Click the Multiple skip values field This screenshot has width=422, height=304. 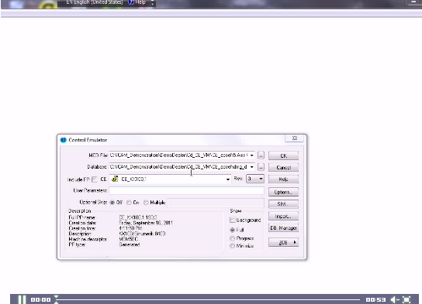[216, 203]
